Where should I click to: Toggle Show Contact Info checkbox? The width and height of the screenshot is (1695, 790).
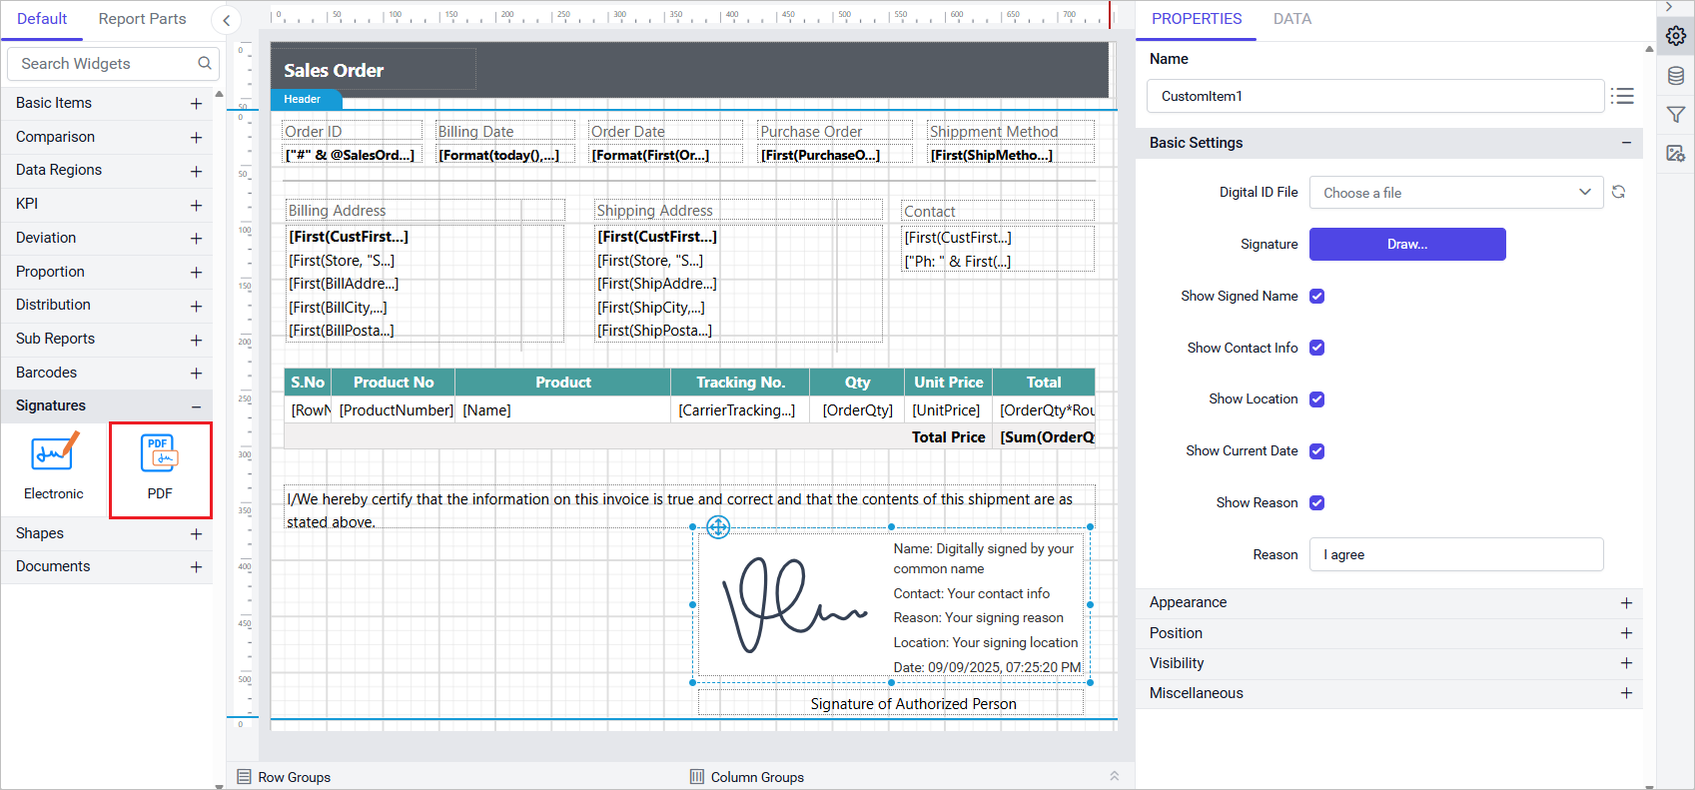(x=1317, y=348)
